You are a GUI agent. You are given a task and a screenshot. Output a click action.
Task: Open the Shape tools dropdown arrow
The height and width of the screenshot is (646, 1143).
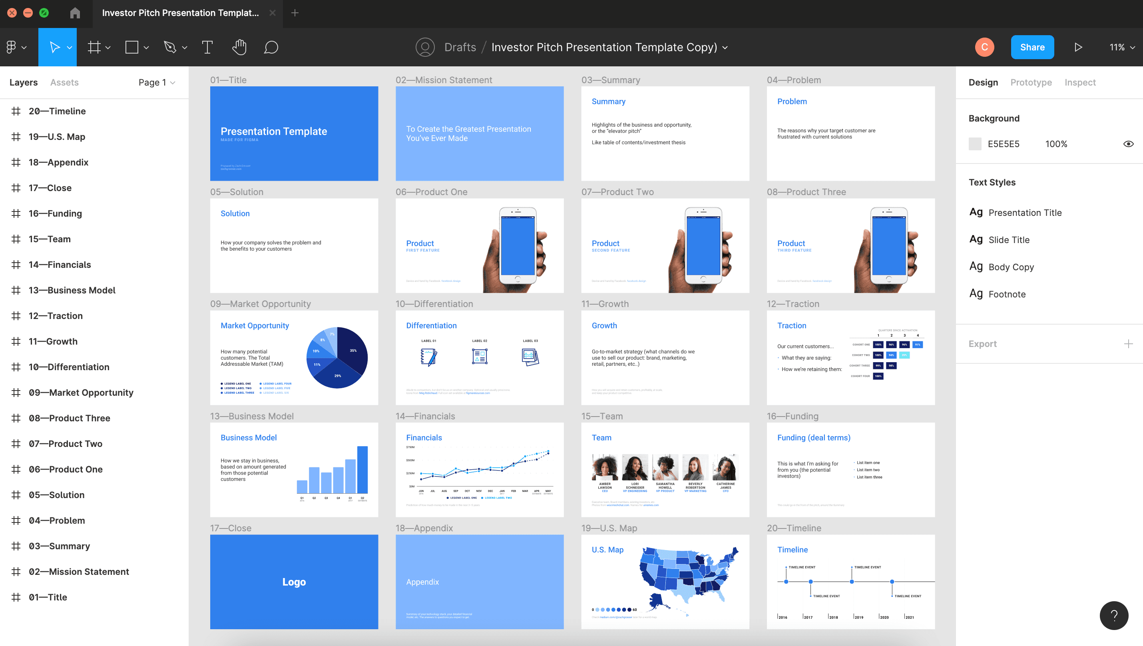[146, 48]
